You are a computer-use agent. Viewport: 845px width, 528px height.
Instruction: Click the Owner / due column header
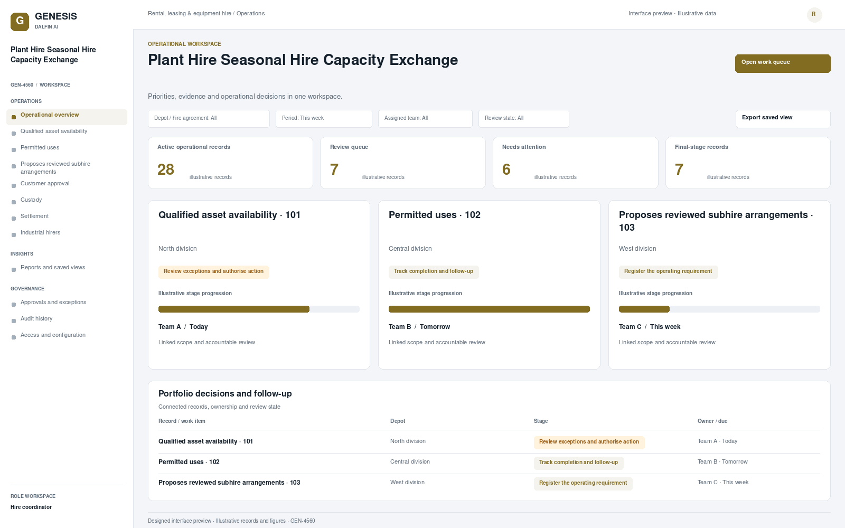pos(712,421)
